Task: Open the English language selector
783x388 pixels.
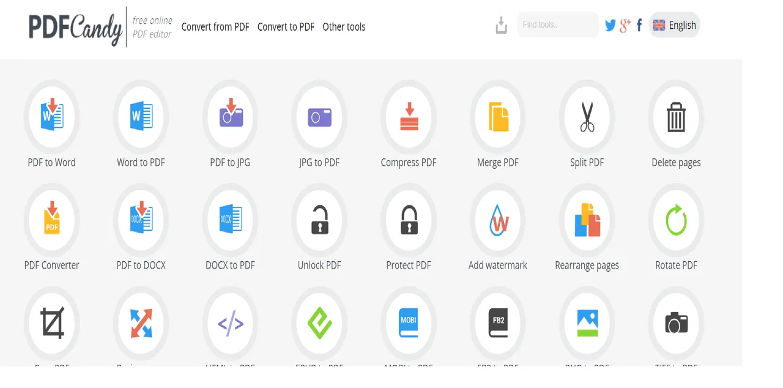Action: click(674, 25)
